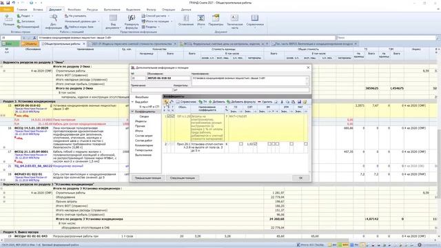Click the Справочники button in dialog toolbar

tap(186, 102)
